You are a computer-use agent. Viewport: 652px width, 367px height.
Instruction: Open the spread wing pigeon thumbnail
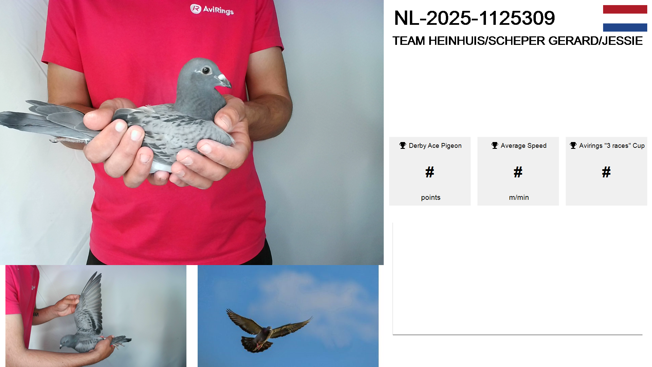pyautogui.click(x=96, y=316)
